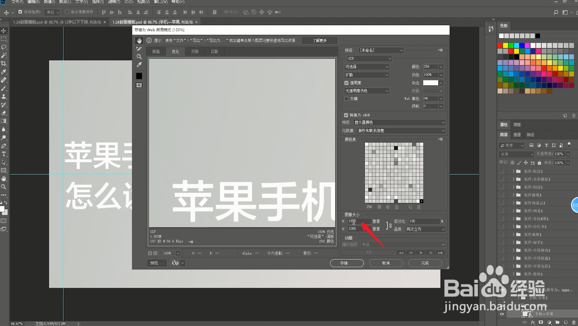Open the 显示器颜色 preview dropdown
Viewport: 578px width, 326px height.
pos(399,122)
